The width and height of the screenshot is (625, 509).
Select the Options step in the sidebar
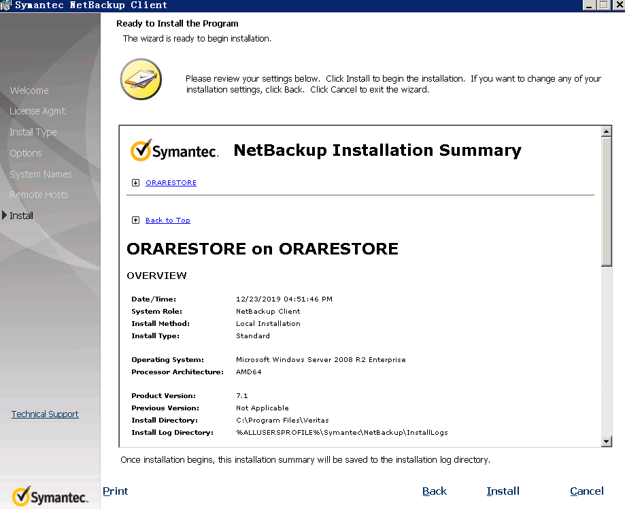point(26,153)
